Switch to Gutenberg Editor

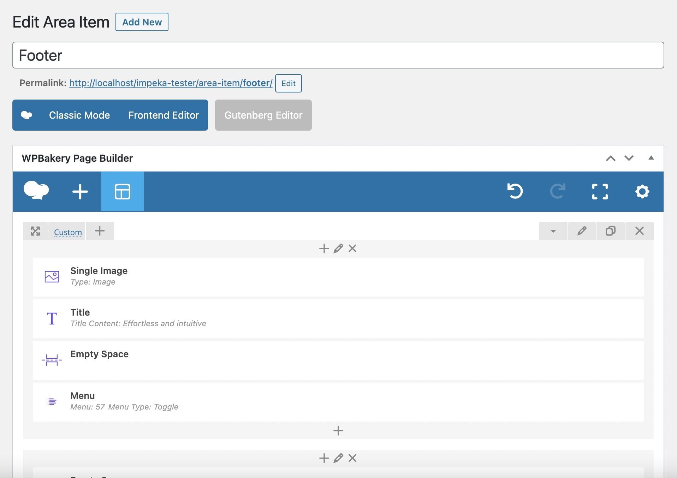point(263,115)
